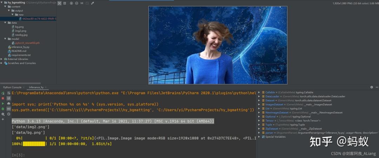Collapse the new folder

coord(13,15)
